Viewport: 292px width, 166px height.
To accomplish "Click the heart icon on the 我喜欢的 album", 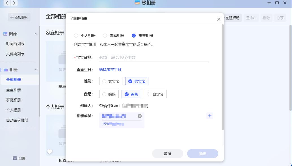I will (50, 152).
